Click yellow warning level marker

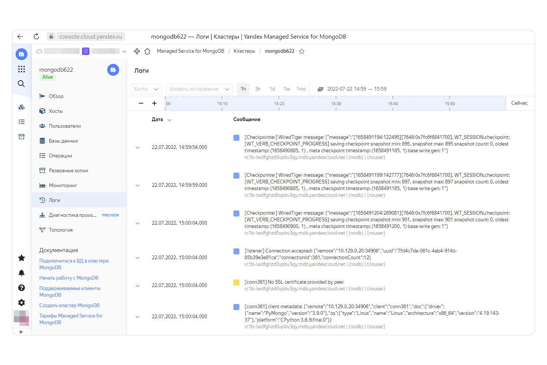[x=236, y=283]
